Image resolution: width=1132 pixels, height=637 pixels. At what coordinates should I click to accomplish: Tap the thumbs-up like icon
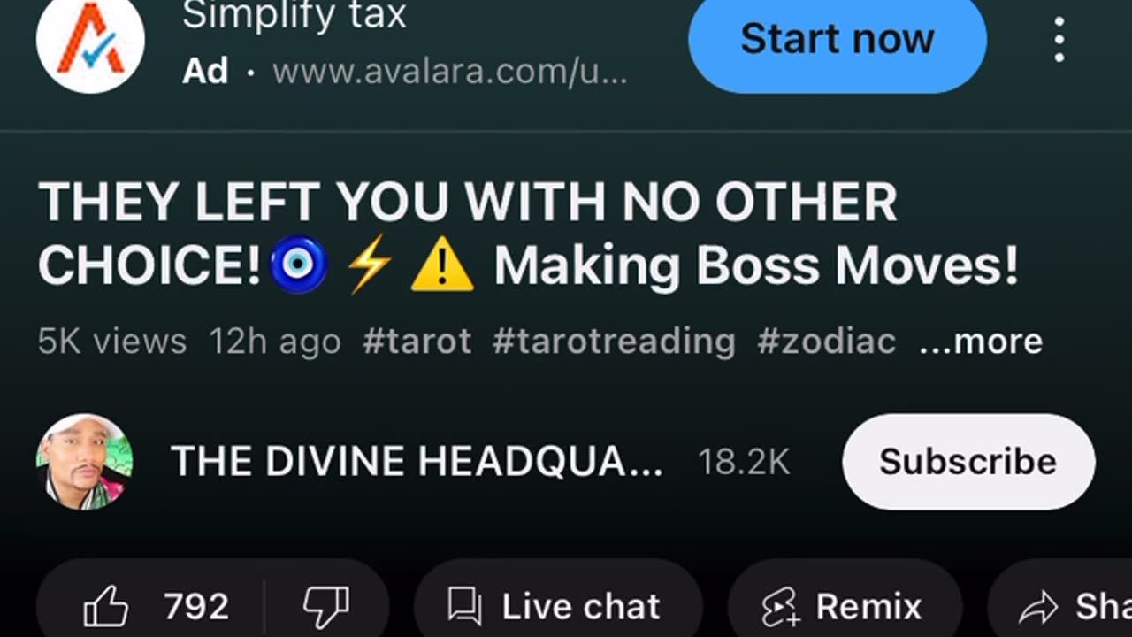[106, 608]
